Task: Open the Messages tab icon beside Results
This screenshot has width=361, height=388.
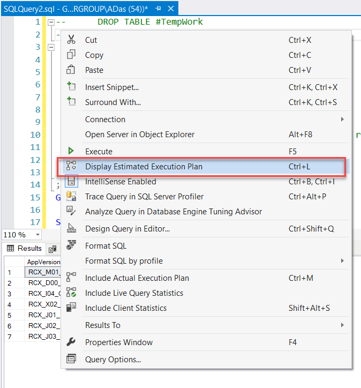Action: (52, 249)
